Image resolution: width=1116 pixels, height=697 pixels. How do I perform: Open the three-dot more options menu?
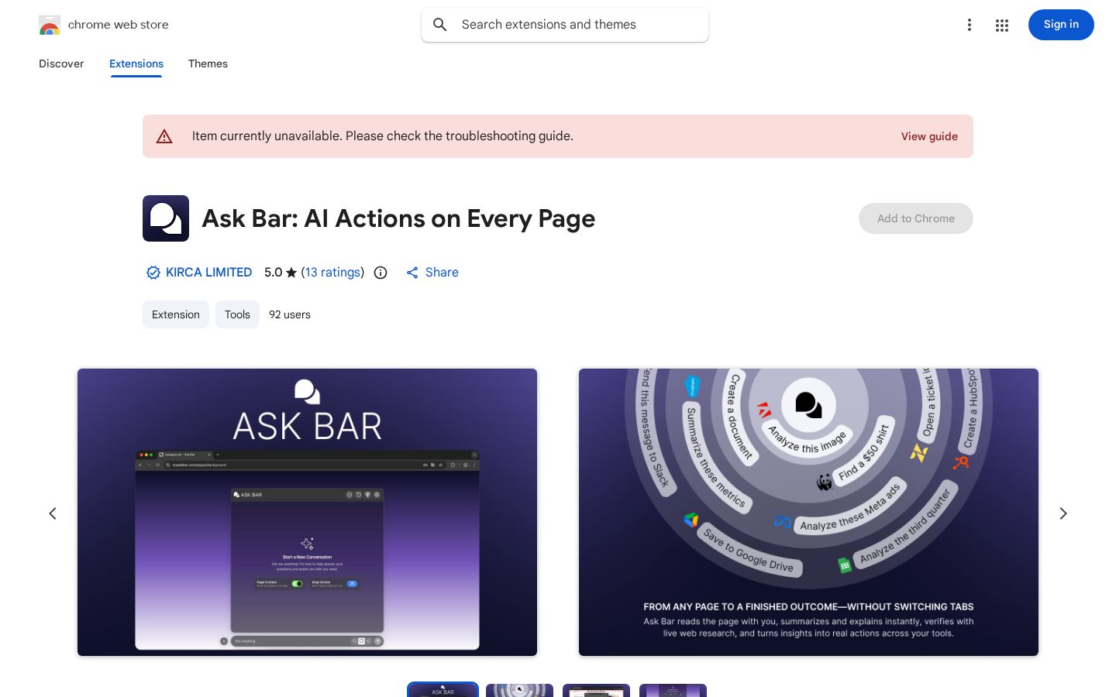(969, 25)
